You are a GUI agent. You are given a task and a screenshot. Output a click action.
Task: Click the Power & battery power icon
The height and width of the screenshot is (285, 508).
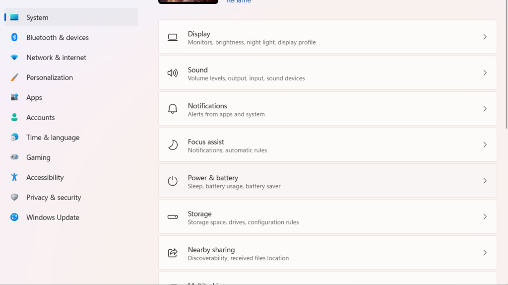[x=172, y=181]
